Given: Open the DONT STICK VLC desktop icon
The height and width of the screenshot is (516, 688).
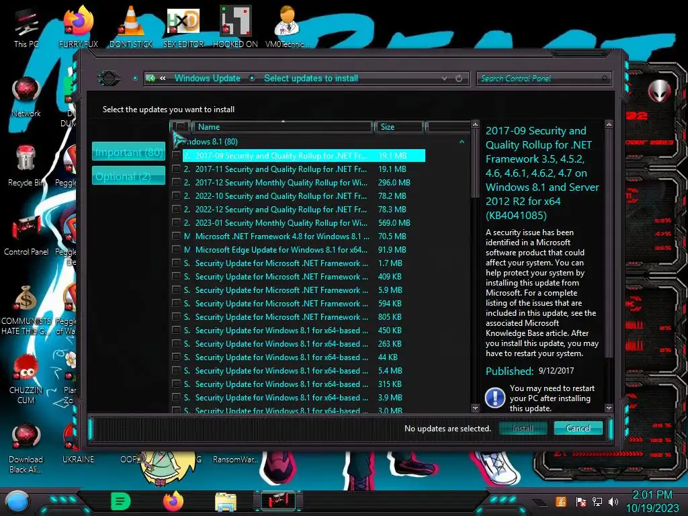Looking at the screenshot, I should (x=131, y=27).
